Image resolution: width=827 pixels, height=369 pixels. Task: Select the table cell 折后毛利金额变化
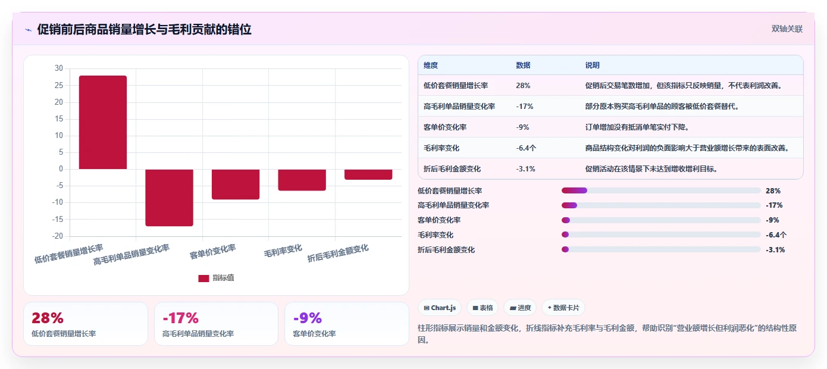[x=452, y=169]
